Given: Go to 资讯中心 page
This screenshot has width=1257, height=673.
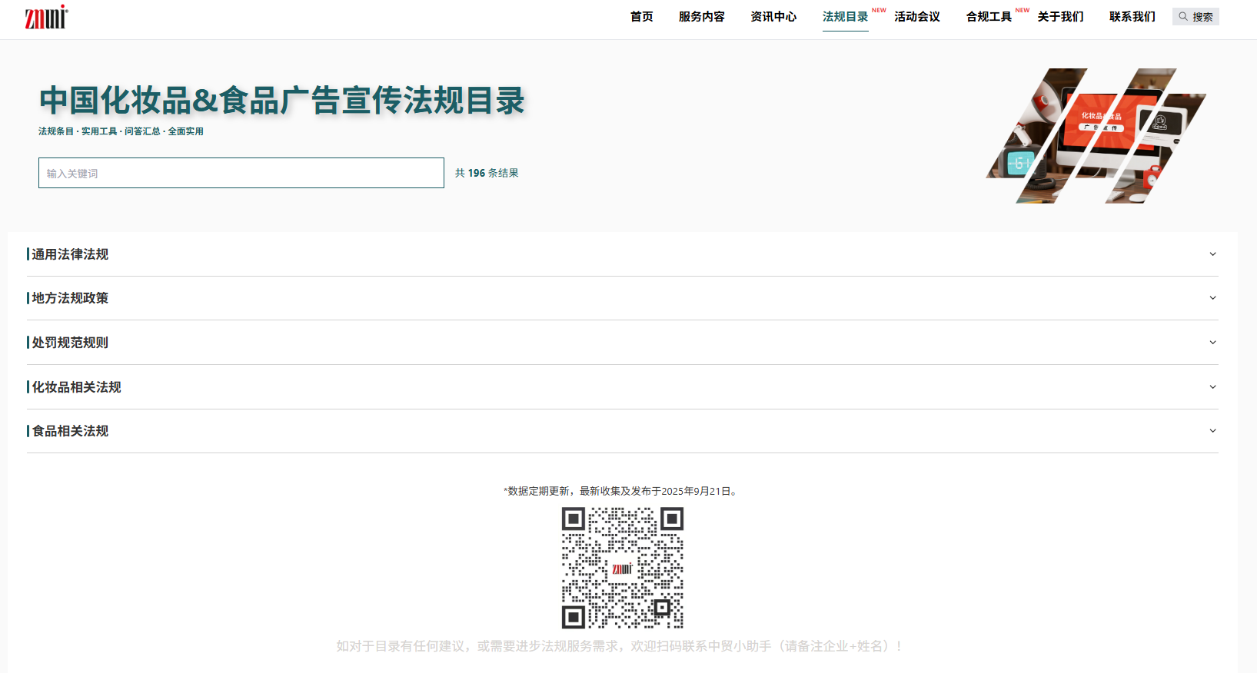Looking at the screenshot, I should [x=773, y=16].
